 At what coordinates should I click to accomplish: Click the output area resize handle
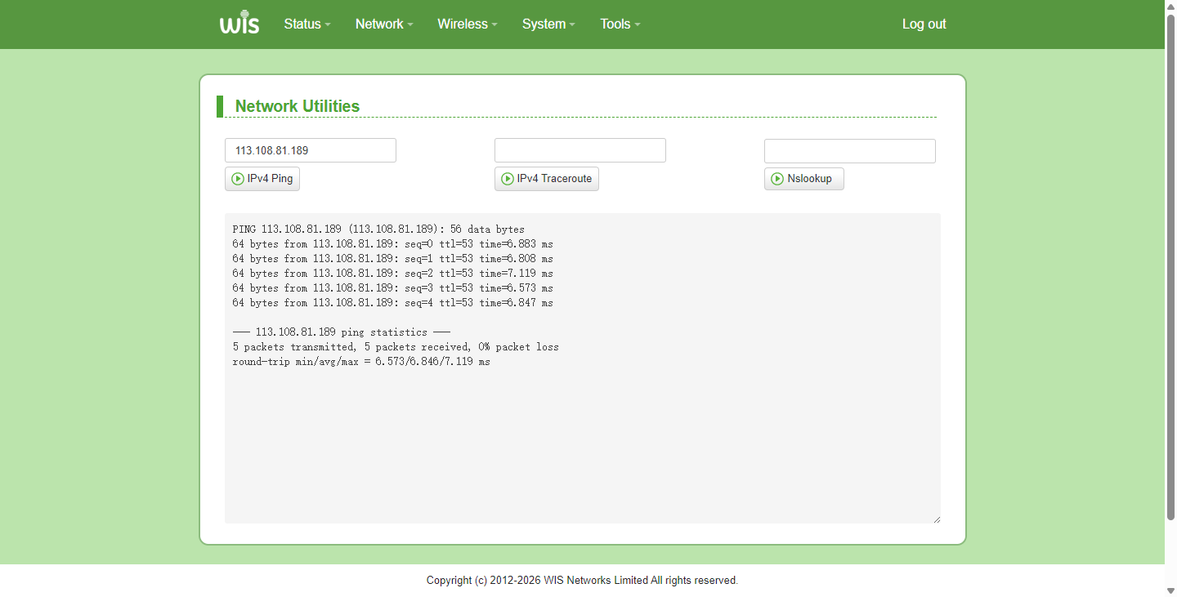point(937,519)
